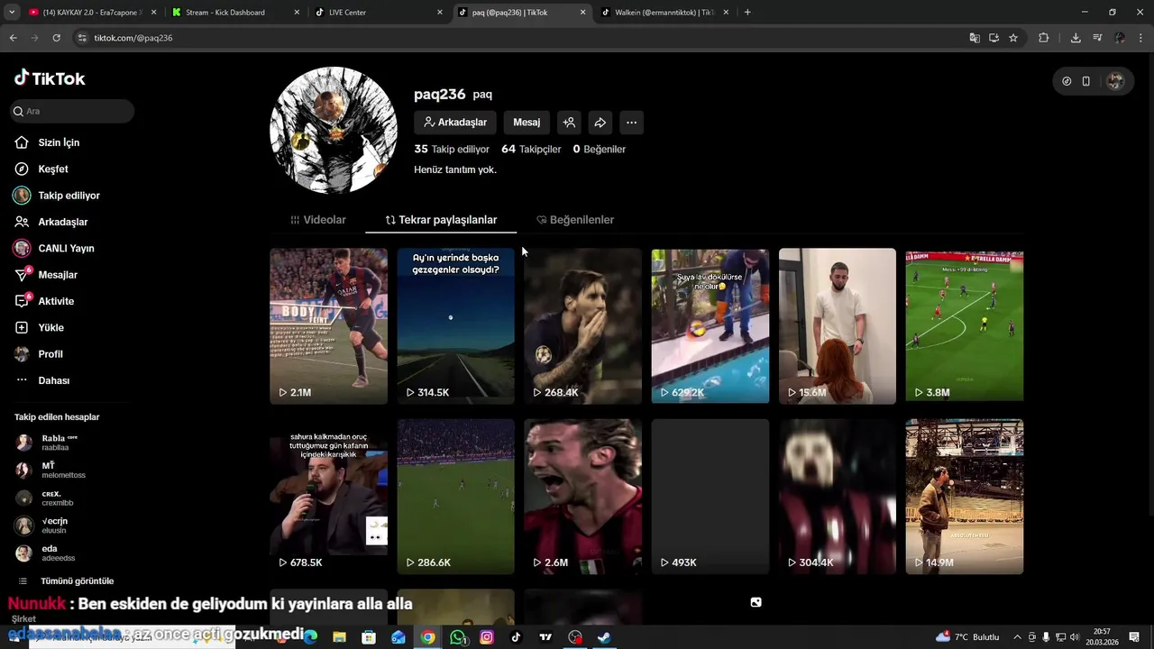Viewport: 1154px width, 649px height.
Task: Switch to the Videolar tab
Action: click(318, 220)
